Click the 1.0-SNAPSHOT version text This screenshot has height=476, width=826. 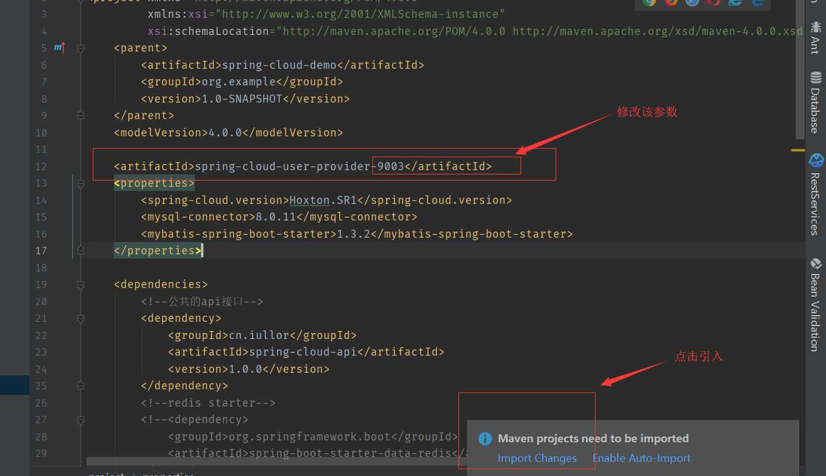point(242,98)
